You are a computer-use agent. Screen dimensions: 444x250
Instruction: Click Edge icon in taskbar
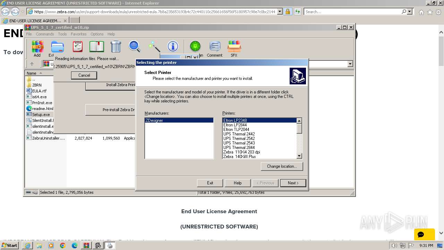coord(74,245)
